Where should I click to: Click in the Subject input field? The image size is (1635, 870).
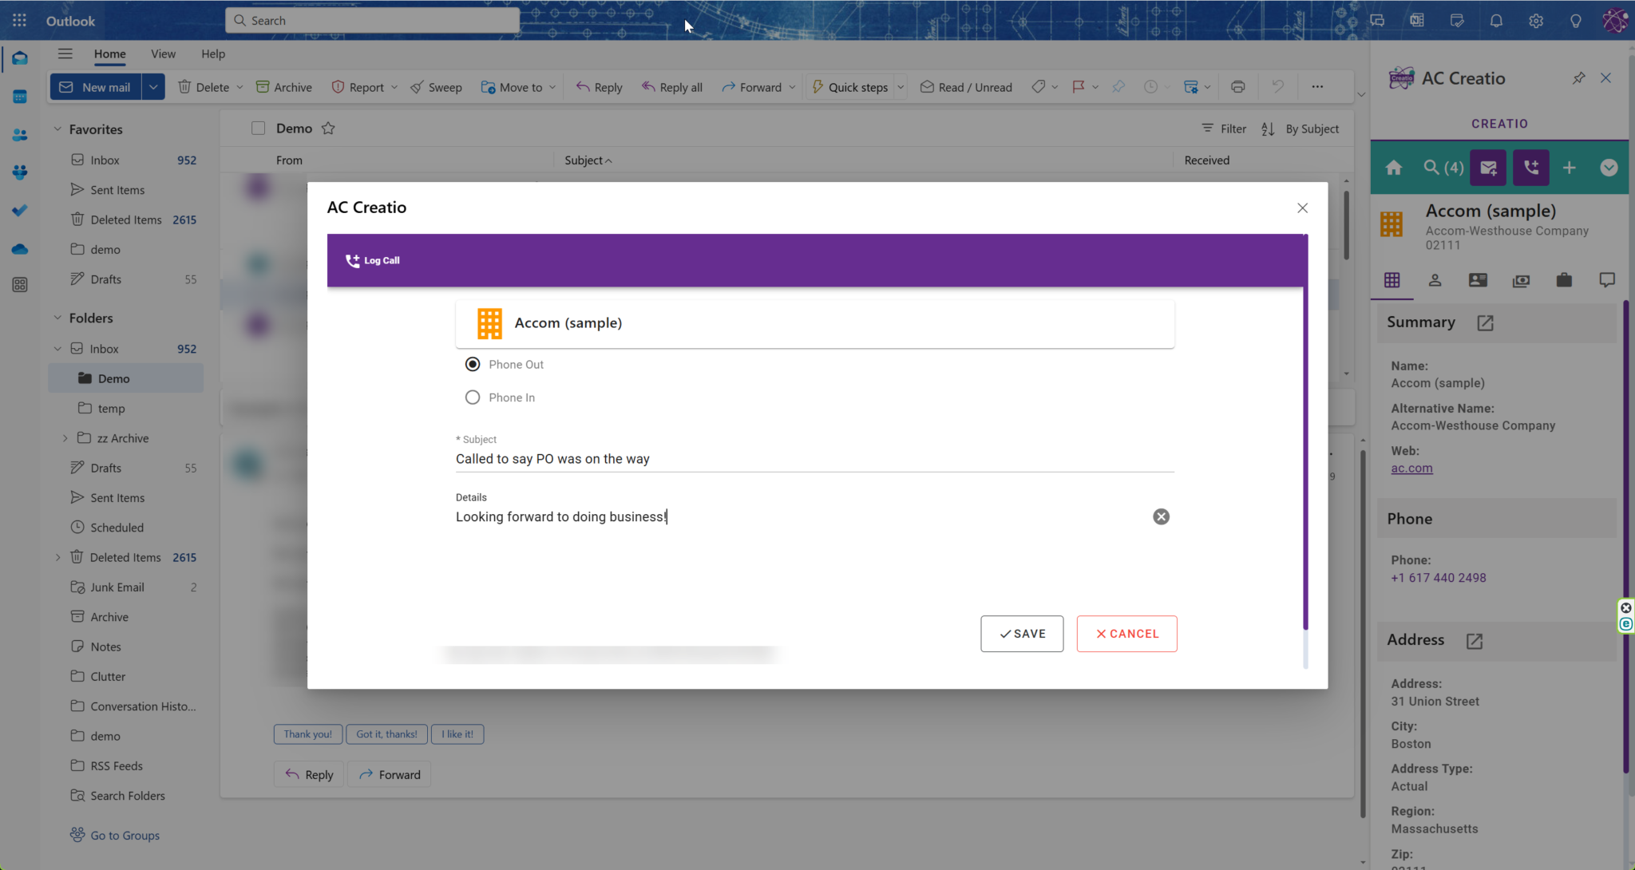click(x=814, y=459)
